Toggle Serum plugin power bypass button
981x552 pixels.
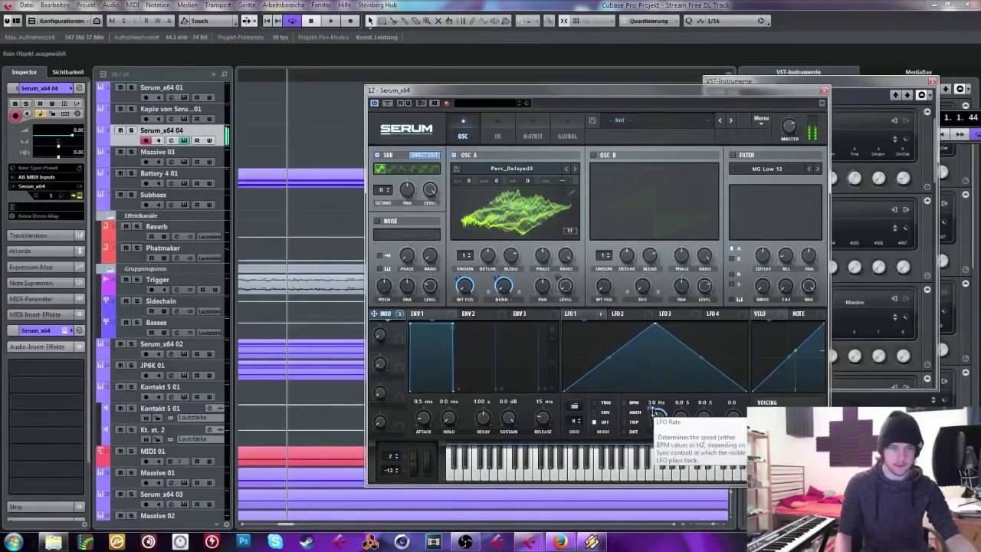(374, 103)
